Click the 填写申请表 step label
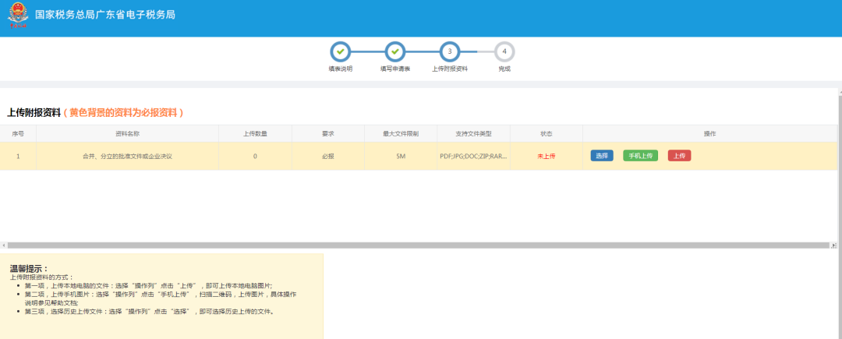The height and width of the screenshot is (339, 842). pos(395,69)
